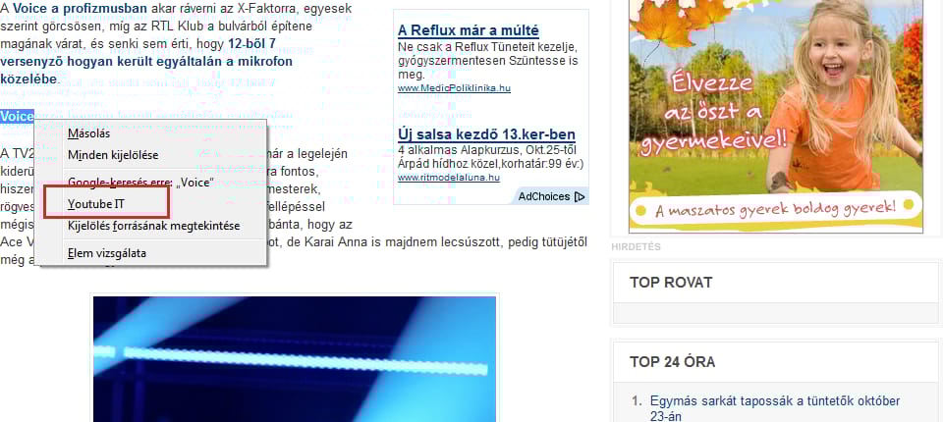This screenshot has height=422, width=943.
Task: Select Minden kijelölése menu entry
Action: point(150,155)
